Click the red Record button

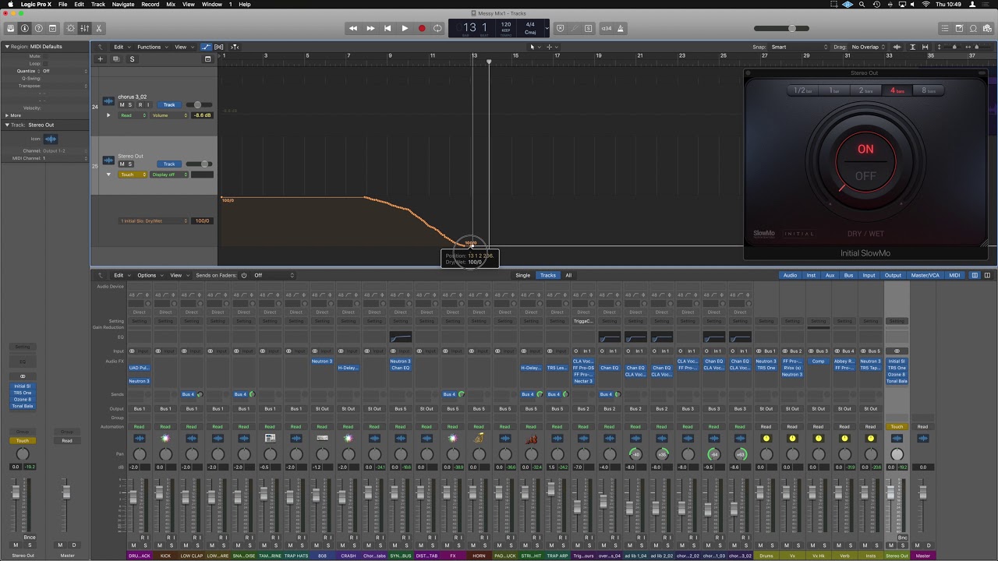pyautogui.click(x=422, y=28)
